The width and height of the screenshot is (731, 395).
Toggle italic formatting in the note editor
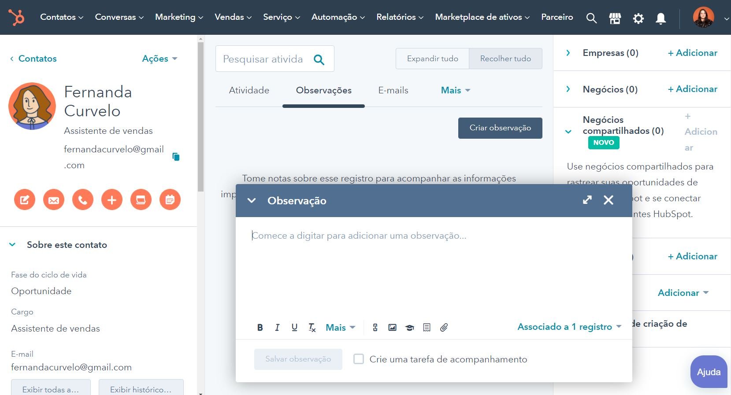tap(277, 327)
